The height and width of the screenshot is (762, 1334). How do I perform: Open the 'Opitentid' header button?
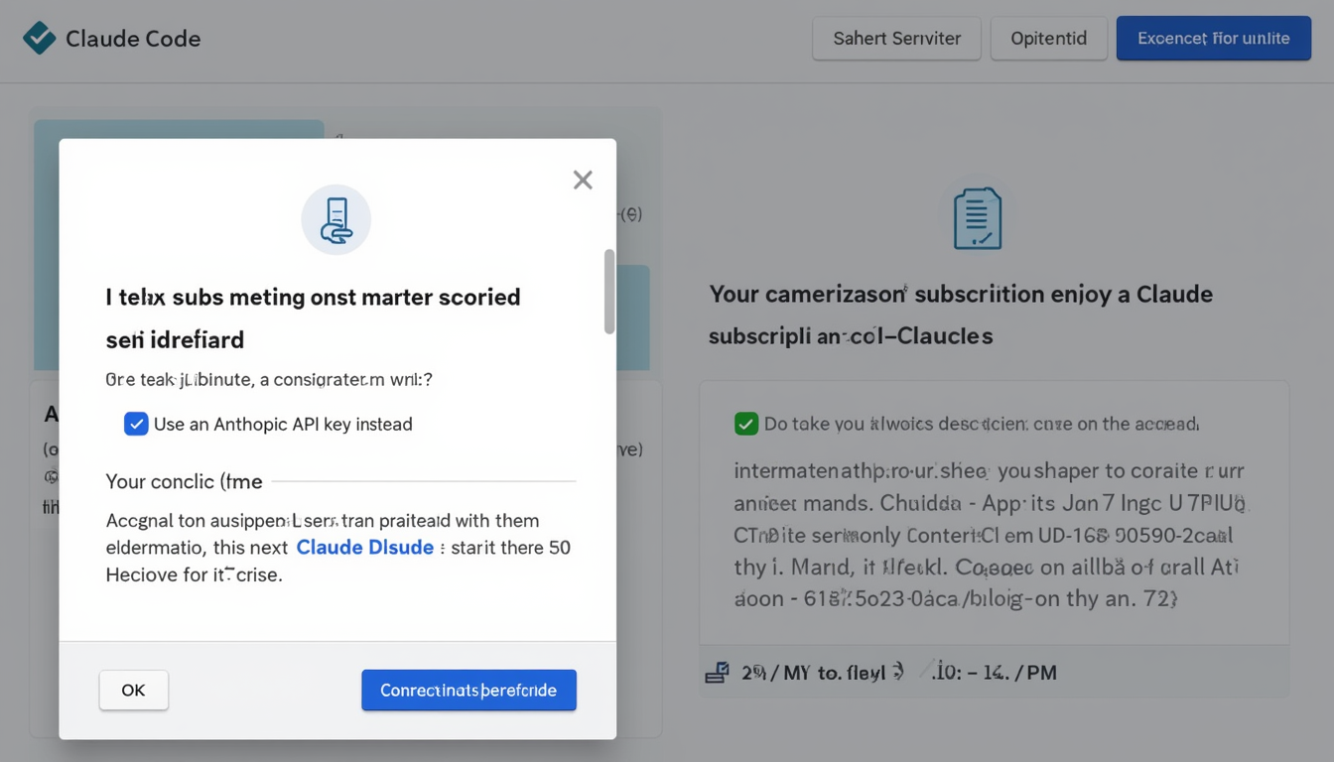pyautogui.click(x=1048, y=39)
